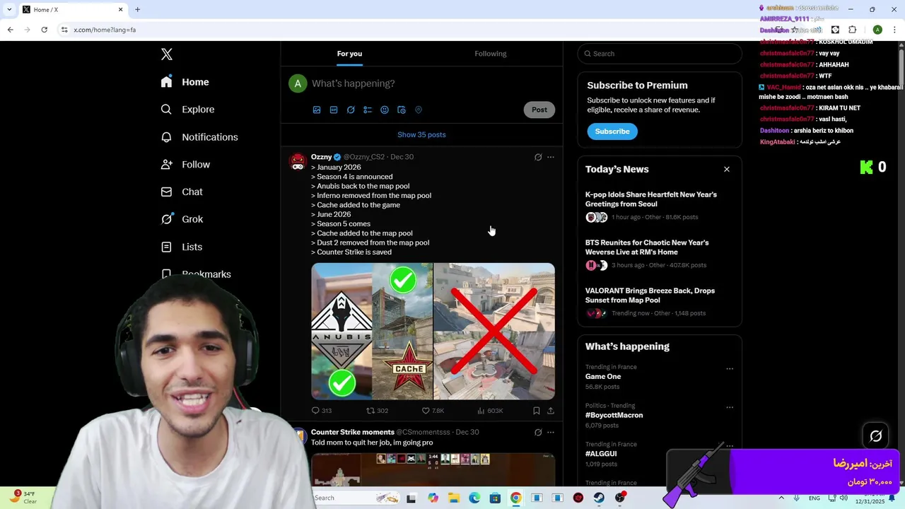Viewport: 905px width, 509px height.
Task: Reply to Ozzny's post with 313 replies
Action: click(322, 411)
